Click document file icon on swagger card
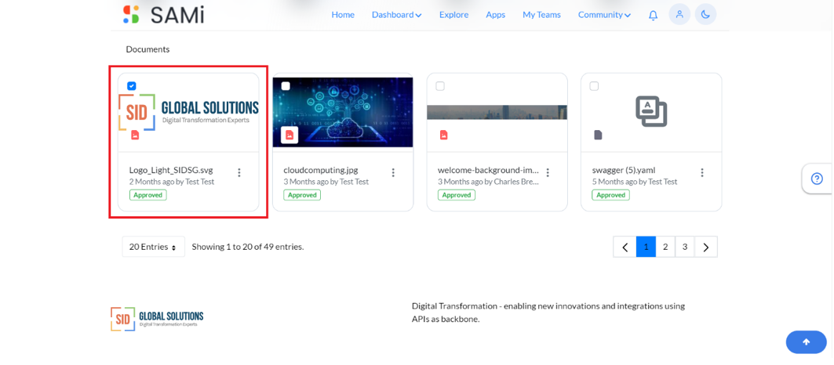 coord(598,135)
